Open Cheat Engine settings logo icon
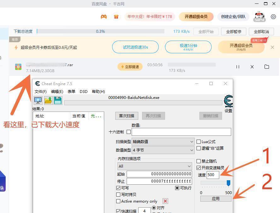The height and width of the screenshot is (213, 280). click(x=228, y=101)
